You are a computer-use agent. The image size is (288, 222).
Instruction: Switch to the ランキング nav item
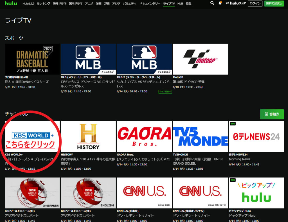[44, 4]
